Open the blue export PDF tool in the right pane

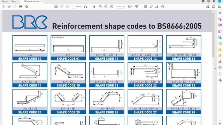coord(220,25)
